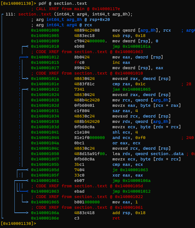Click the address 0x140001022
195x228 pixels.
coord(45,89)
